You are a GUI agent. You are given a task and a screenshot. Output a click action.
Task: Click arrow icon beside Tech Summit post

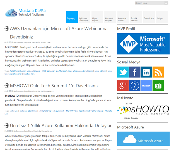click(x=7, y=86)
